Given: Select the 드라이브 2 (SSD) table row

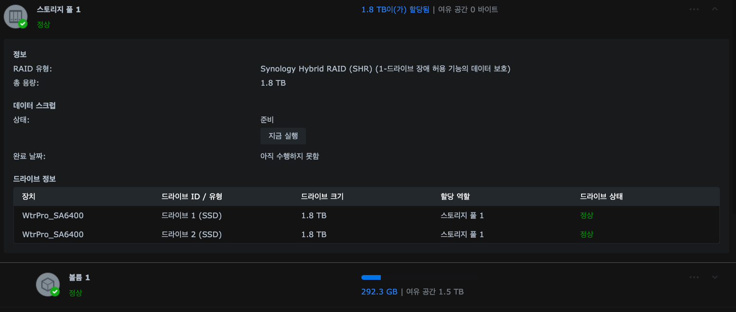Looking at the screenshot, I should pos(192,234).
